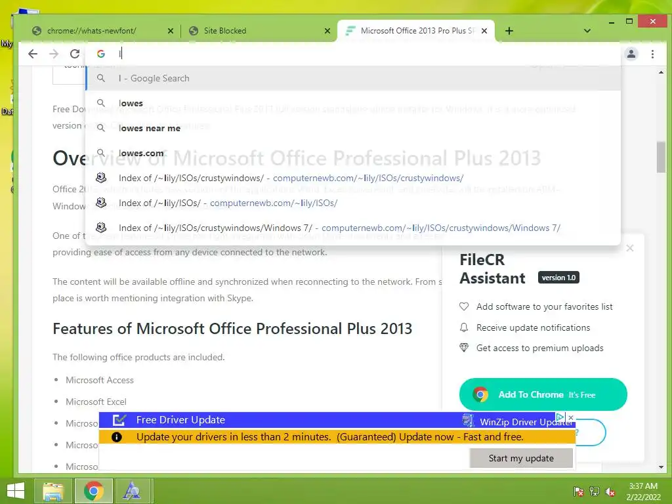Open the Windows Start button
The image size is (672, 504).
click(16, 491)
